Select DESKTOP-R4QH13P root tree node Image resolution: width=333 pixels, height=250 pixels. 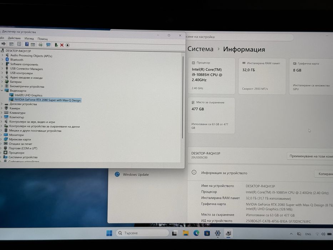click(x=18, y=51)
